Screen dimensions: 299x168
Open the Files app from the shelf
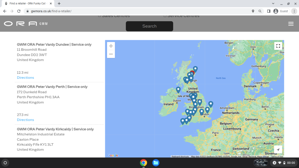click(155, 163)
